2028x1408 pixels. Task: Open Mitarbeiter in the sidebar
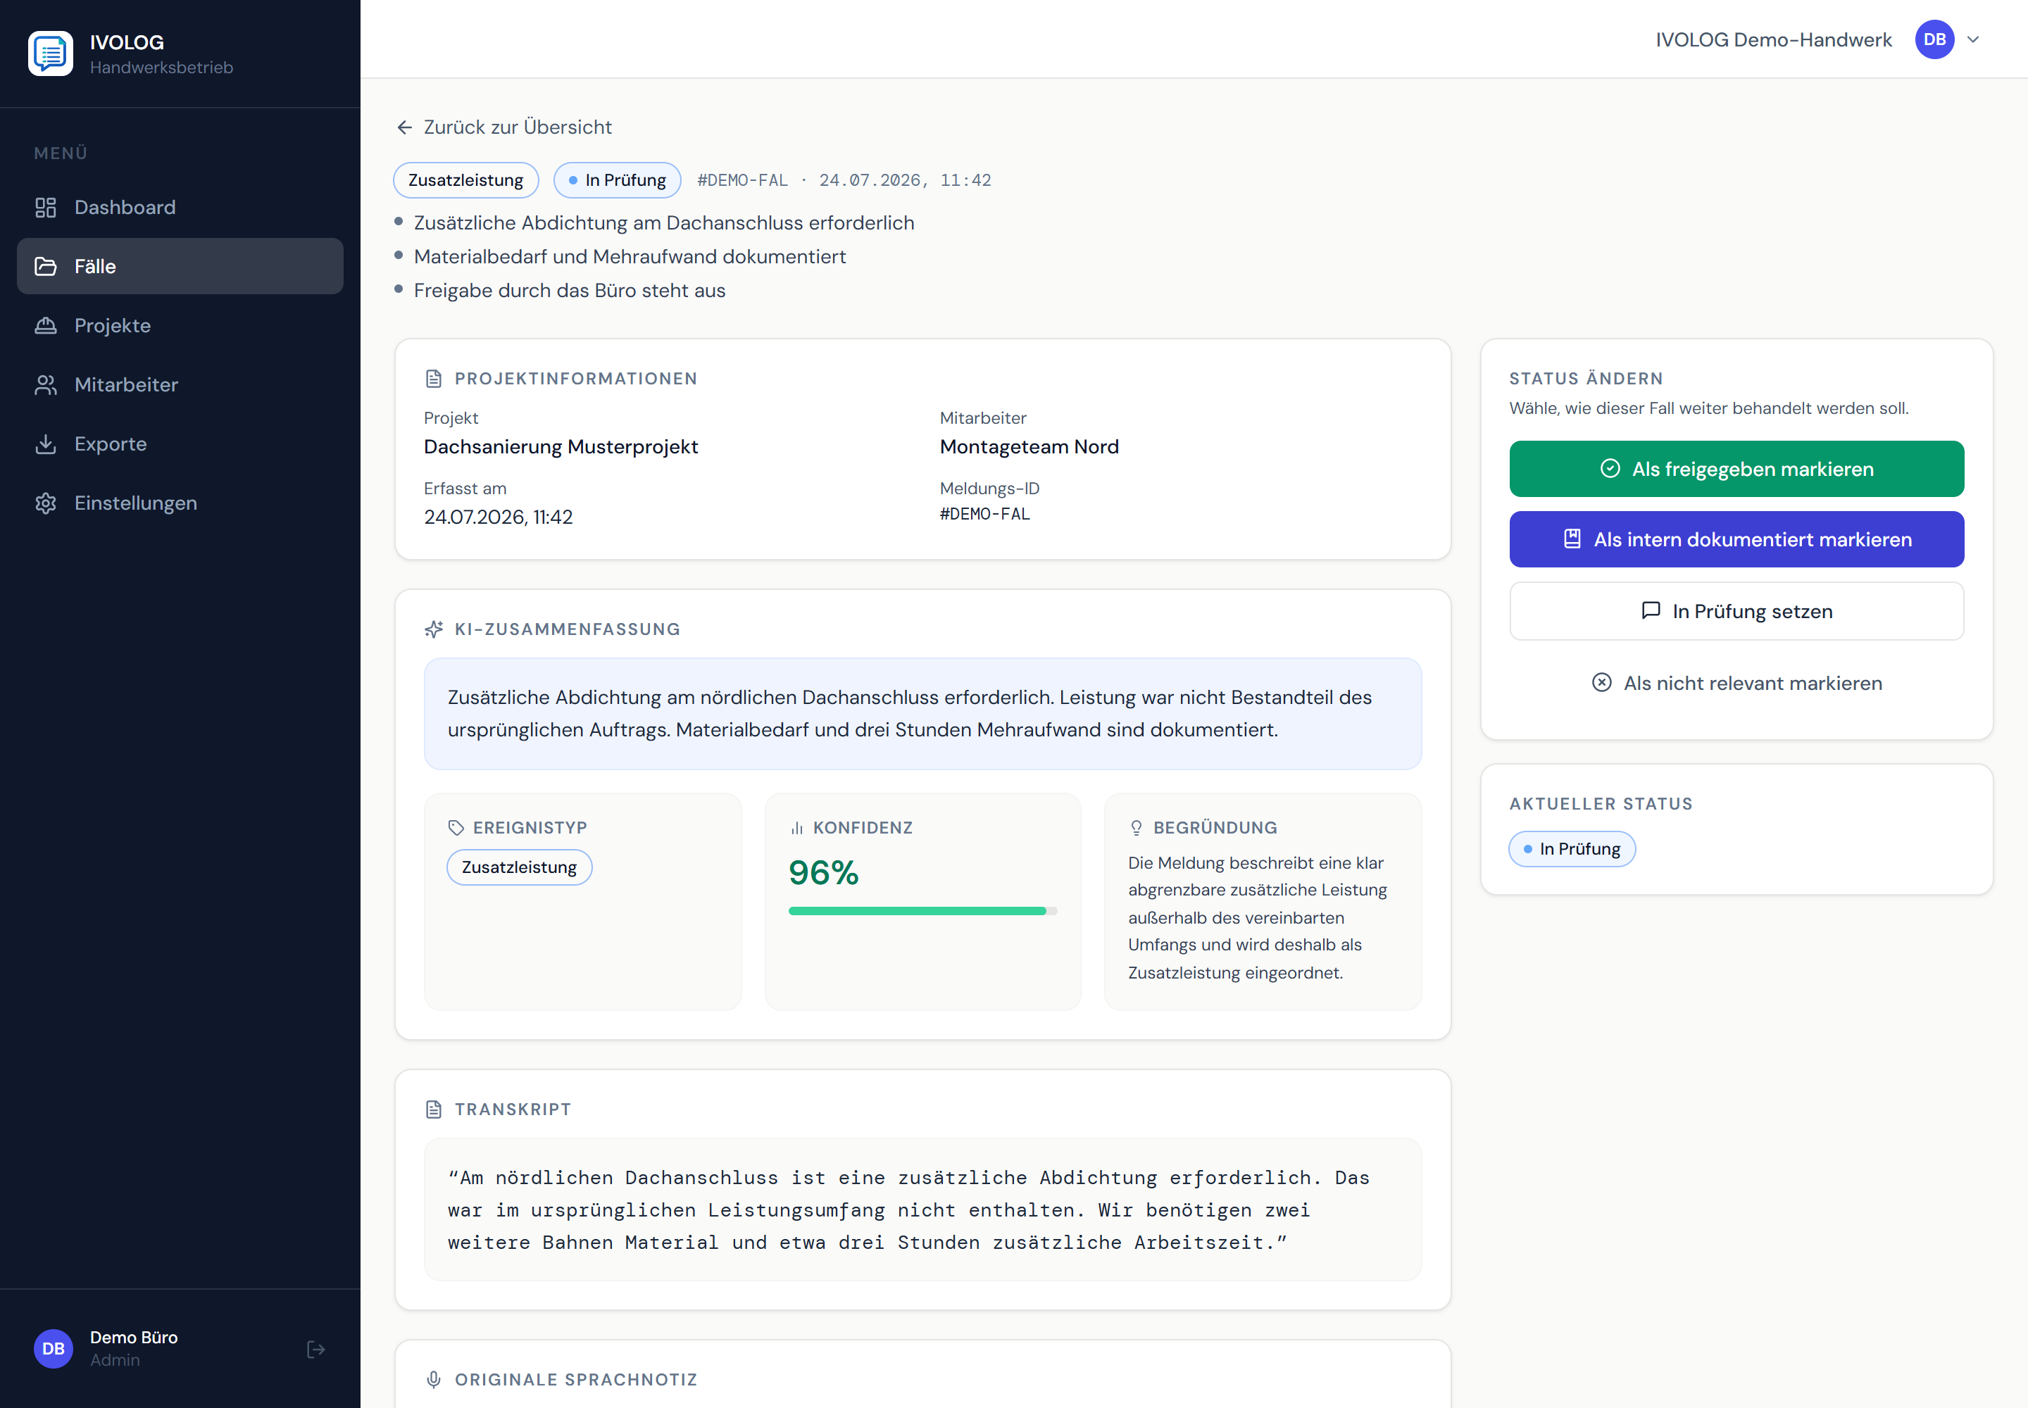tap(180, 384)
